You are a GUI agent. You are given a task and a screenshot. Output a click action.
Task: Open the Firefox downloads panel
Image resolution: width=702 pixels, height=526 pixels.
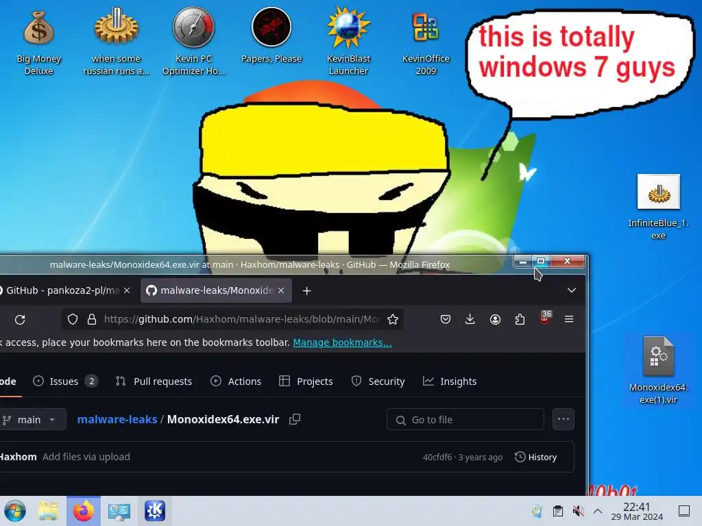coord(470,319)
